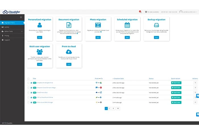
Task: Toggle the select-all checkbox in table header
Action: 28,79
